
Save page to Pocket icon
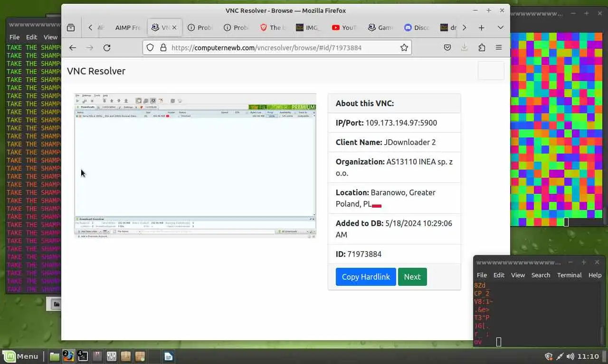tap(447, 47)
